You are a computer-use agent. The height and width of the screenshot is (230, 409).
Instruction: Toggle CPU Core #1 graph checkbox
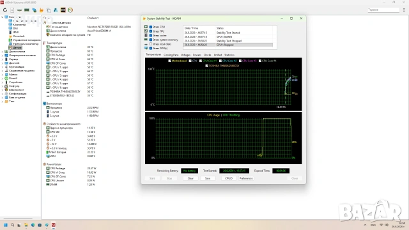[x=200, y=61]
